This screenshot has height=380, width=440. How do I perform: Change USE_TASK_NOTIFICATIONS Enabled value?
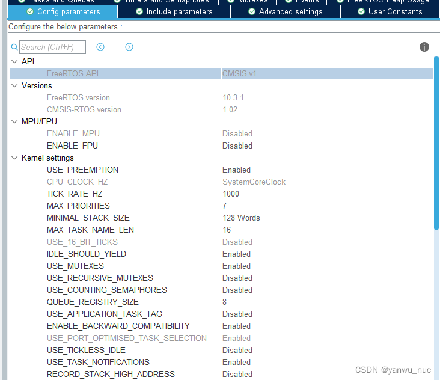click(x=236, y=362)
